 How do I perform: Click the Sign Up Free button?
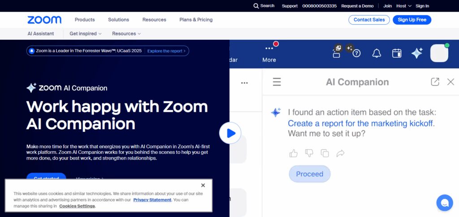[x=412, y=20]
